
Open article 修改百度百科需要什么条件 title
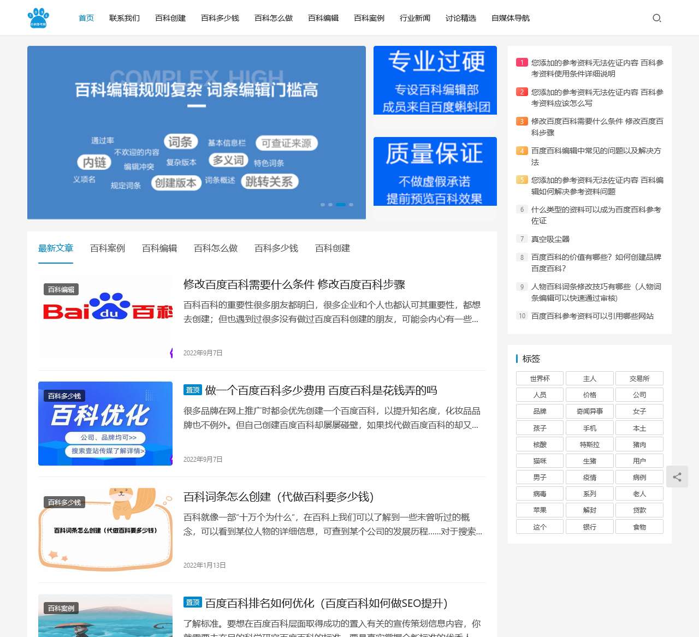[294, 284]
